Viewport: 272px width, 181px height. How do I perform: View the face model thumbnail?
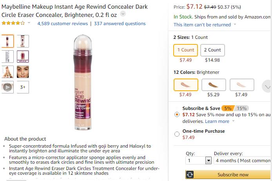pyautogui.click(x=23, y=72)
